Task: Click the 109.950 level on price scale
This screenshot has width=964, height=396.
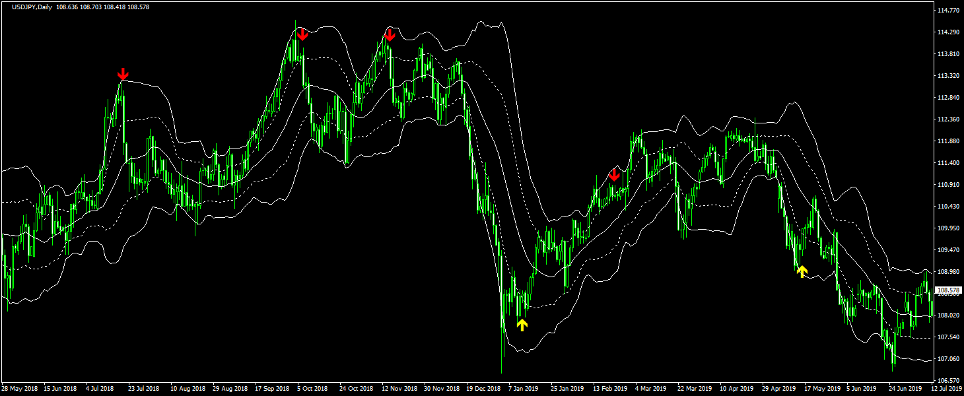Action: tap(948, 228)
